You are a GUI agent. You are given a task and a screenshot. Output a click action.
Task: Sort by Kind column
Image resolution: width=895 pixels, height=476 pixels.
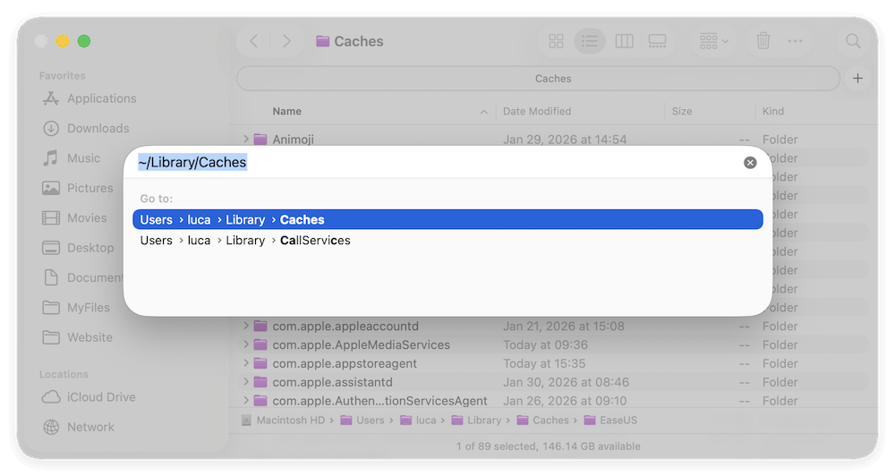coord(773,111)
